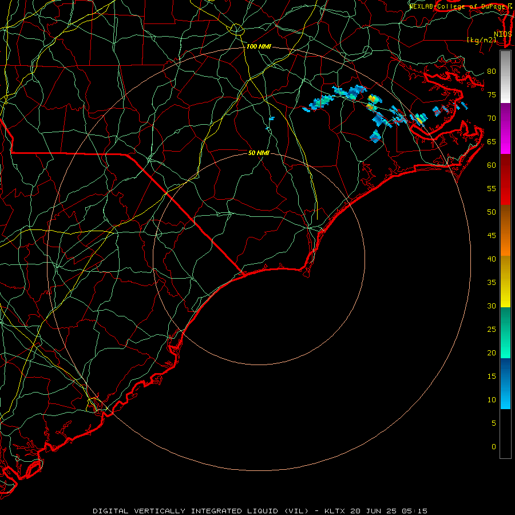Click the "80" scale value
Image resolution: width=515 pixels, height=515 pixels.
[x=492, y=72]
